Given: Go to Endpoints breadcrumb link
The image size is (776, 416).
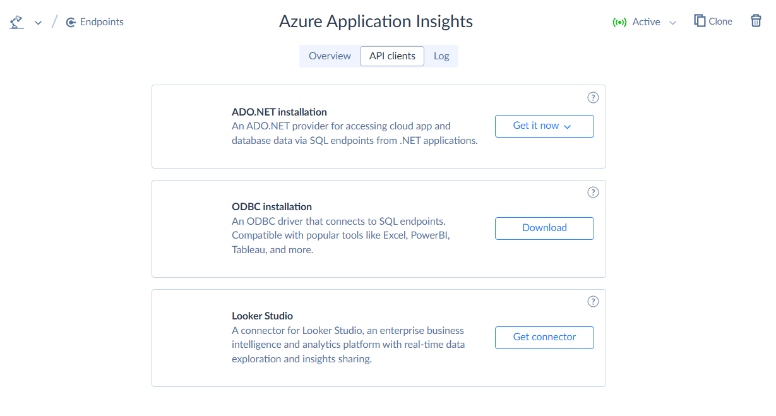Looking at the screenshot, I should click(95, 22).
